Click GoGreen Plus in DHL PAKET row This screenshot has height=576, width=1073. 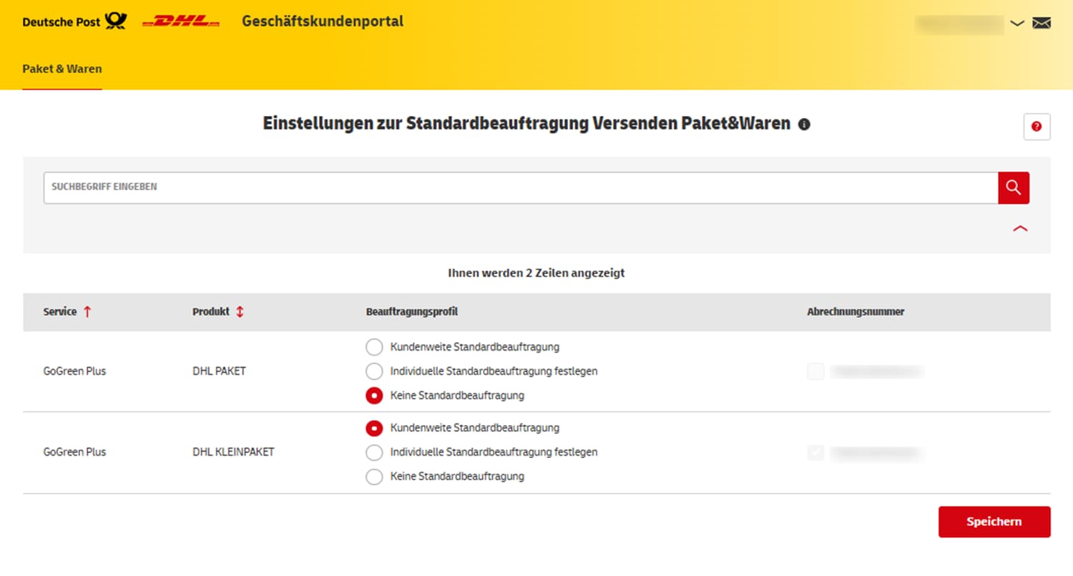74,371
